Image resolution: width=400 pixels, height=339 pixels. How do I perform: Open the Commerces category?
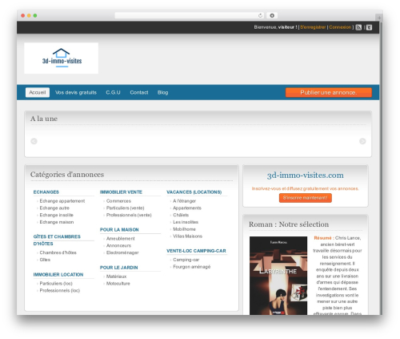click(x=118, y=201)
